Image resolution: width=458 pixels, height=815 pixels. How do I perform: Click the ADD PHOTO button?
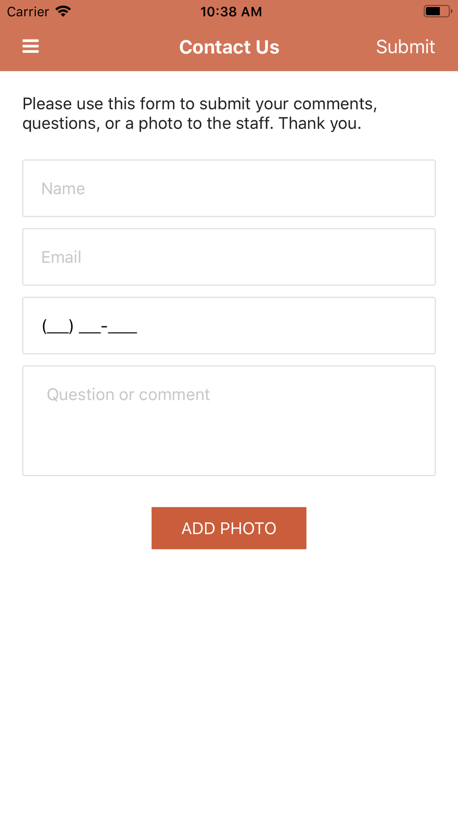click(x=229, y=528)
